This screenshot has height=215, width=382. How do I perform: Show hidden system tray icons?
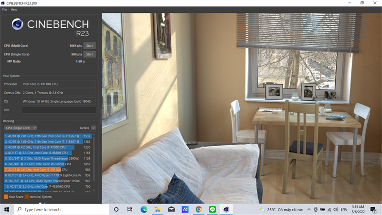308,209
